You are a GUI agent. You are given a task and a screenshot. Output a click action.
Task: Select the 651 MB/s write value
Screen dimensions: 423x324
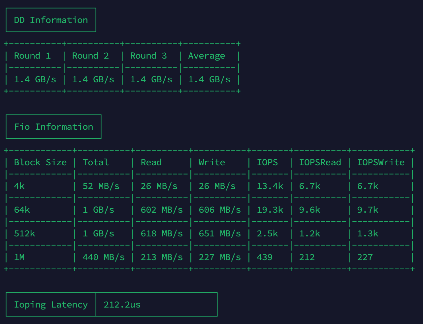click(220, 233)
